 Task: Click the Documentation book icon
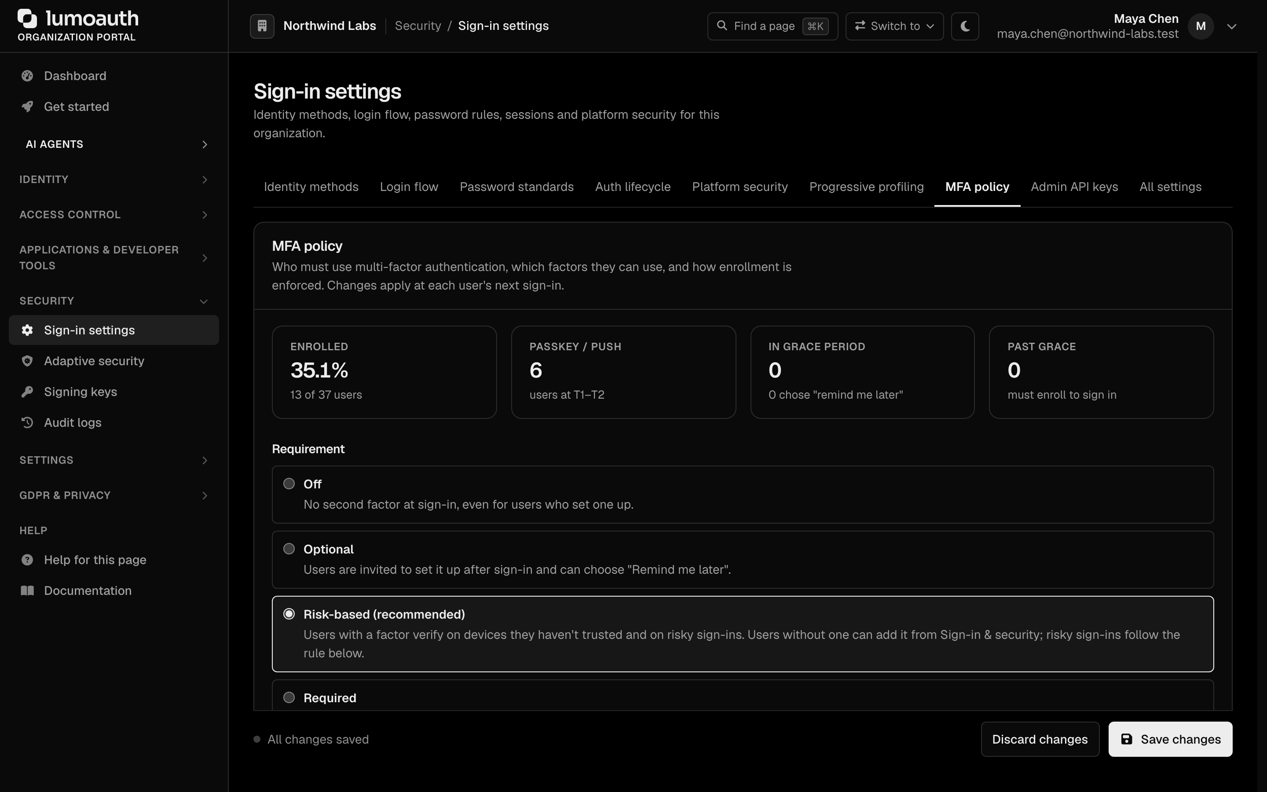pos(27,591)
